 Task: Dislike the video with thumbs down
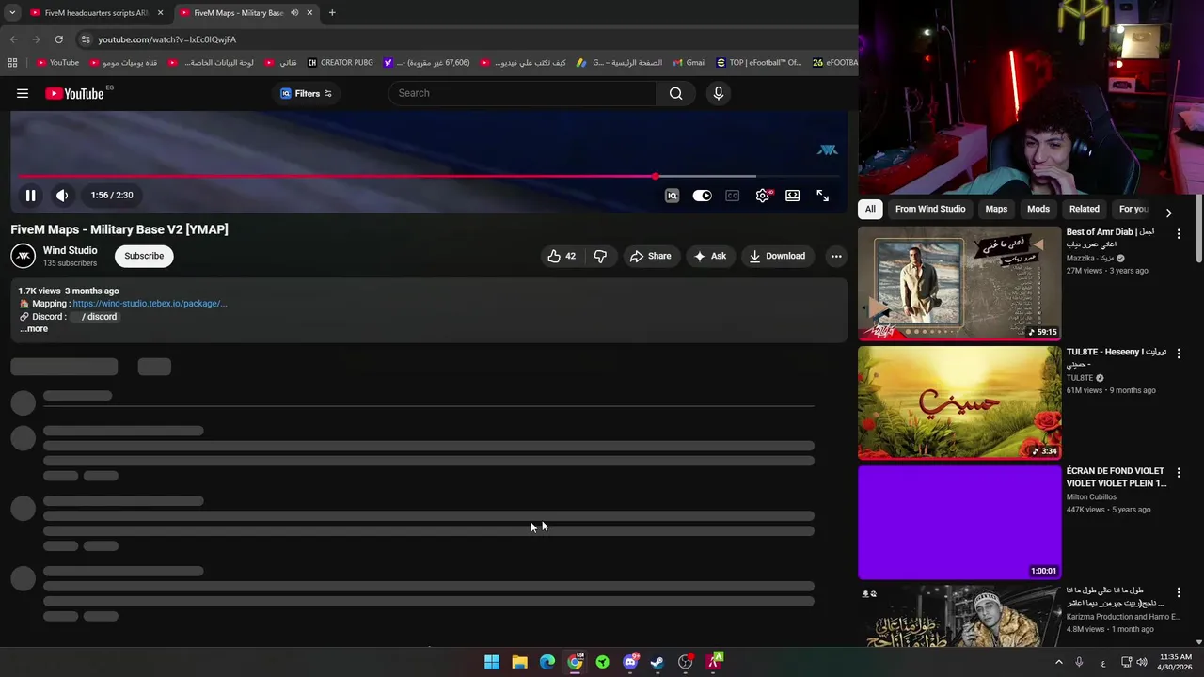point(600,256)
